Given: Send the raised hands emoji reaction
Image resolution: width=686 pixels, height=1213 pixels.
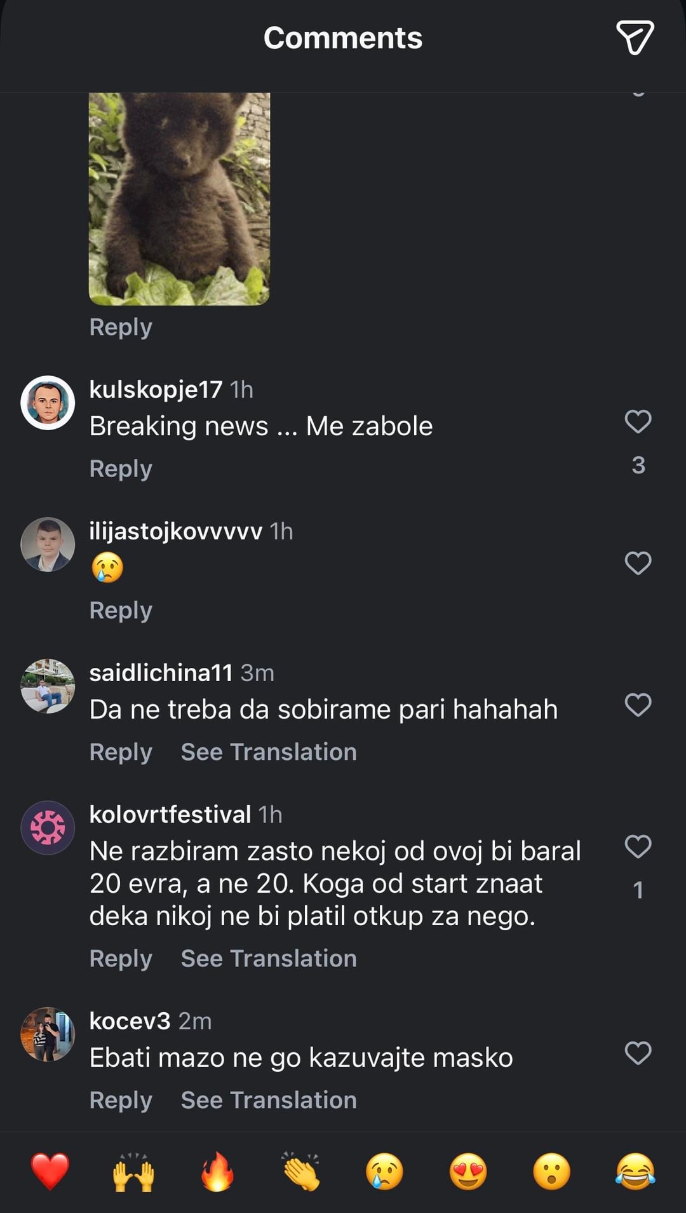Looking at the screenshot, I should click(133, 1171).
